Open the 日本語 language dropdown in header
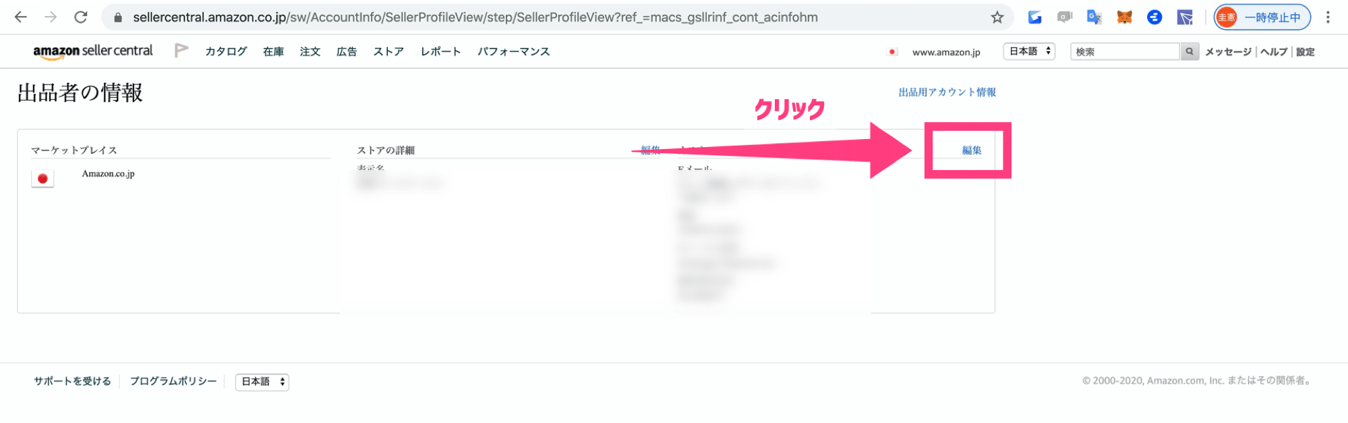Screen dimensions: 1348x423 click(1029, 51)
